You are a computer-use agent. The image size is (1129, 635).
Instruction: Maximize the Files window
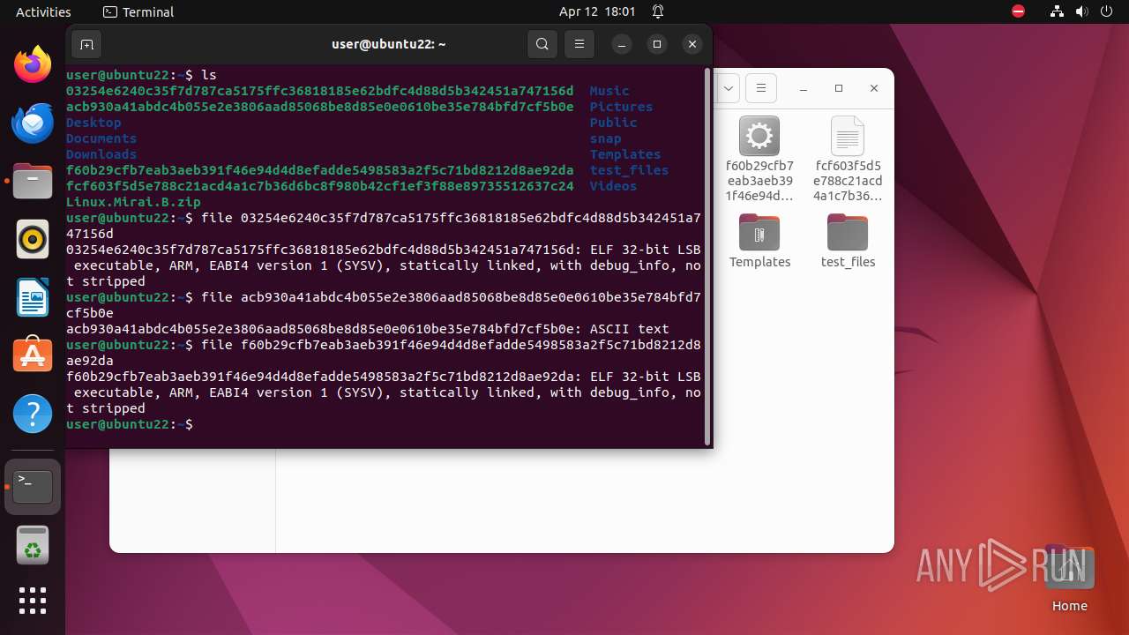coord(839,88)
